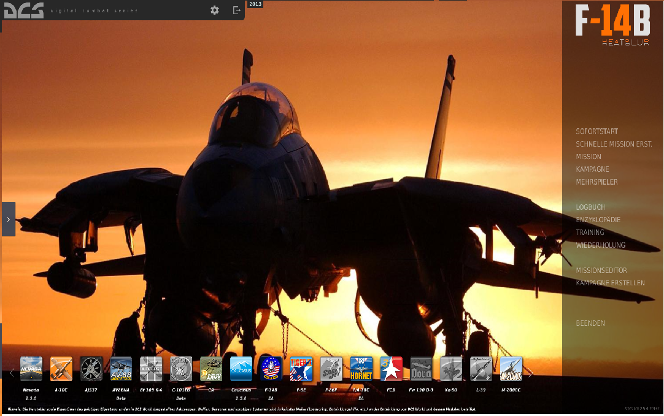The height and width of the screenshot is (416, 664).
Task: Select the Combined Arms module icon
Action: (211, 369)
